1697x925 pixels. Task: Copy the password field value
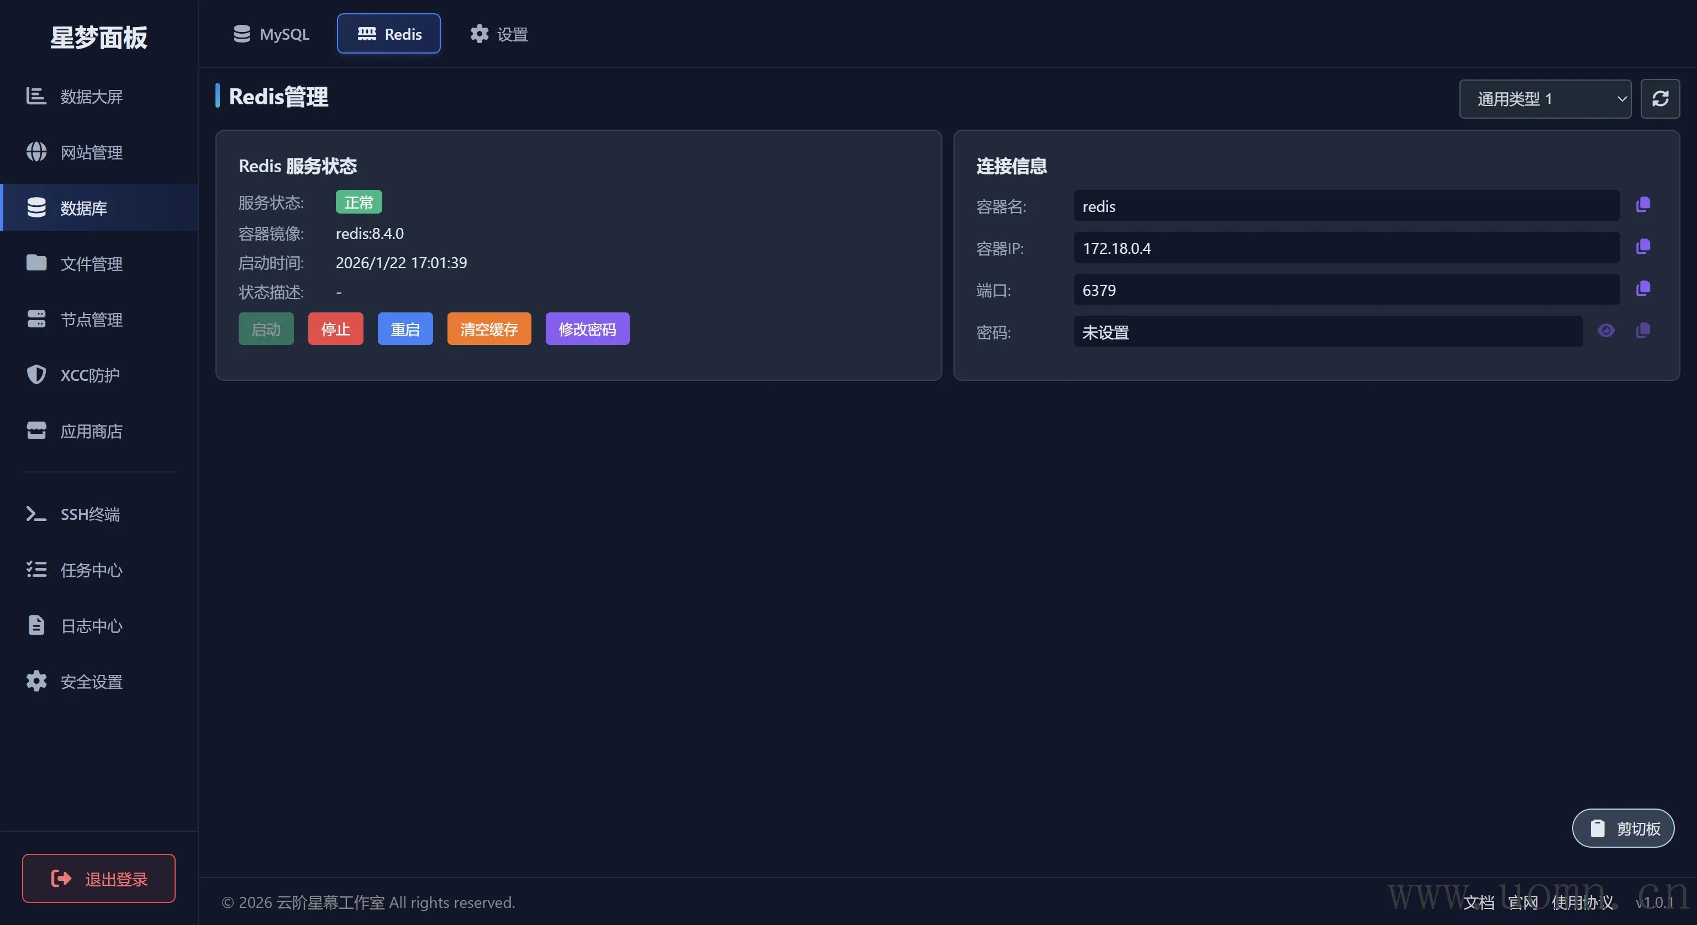pos(1643,331)
